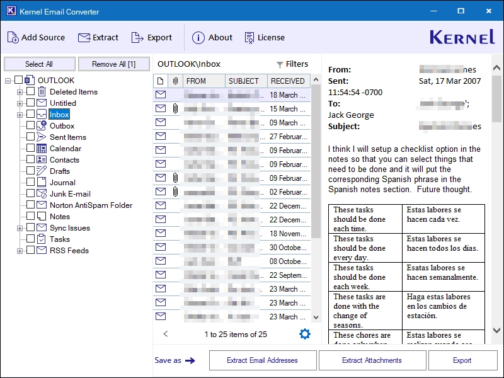The height and width of the screenshot is (378, 504).
Task: Click the Filters funnel icon
Action: [280, 65]
